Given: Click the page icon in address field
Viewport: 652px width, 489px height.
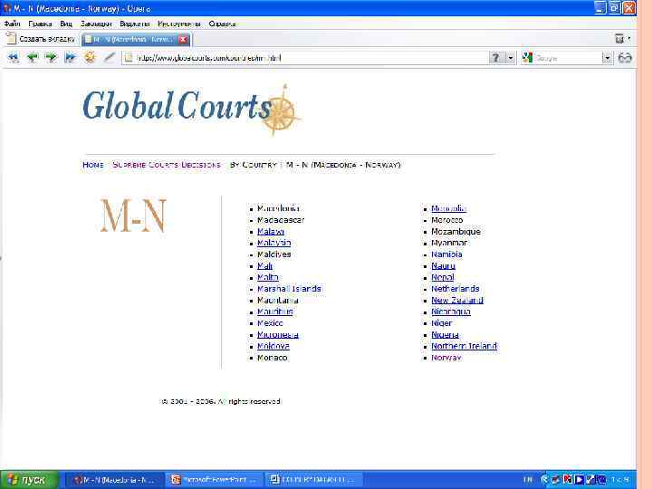Looking at the screenshot, I should click(x=129, y=58).
